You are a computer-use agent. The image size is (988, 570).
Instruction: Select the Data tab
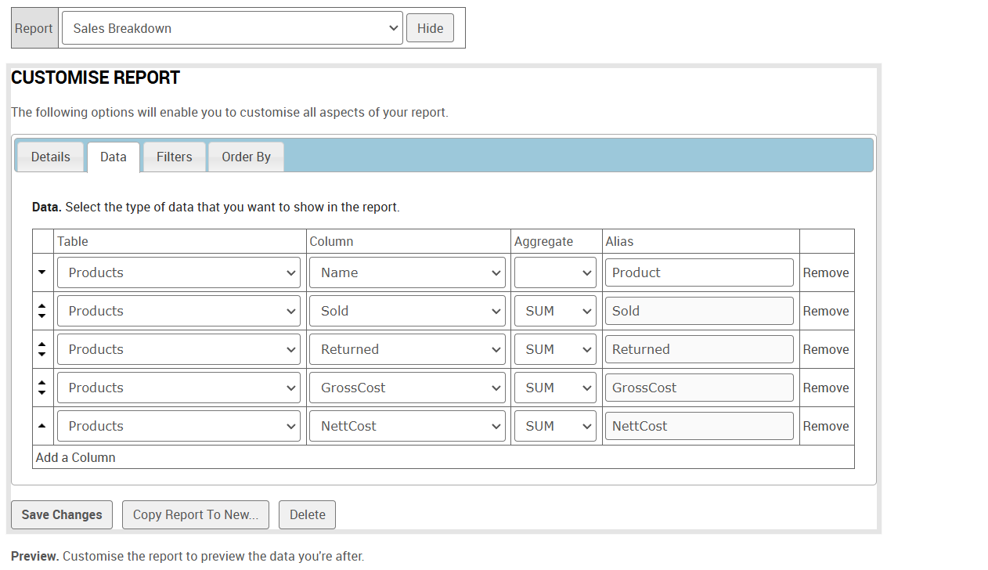coord(114,157)
